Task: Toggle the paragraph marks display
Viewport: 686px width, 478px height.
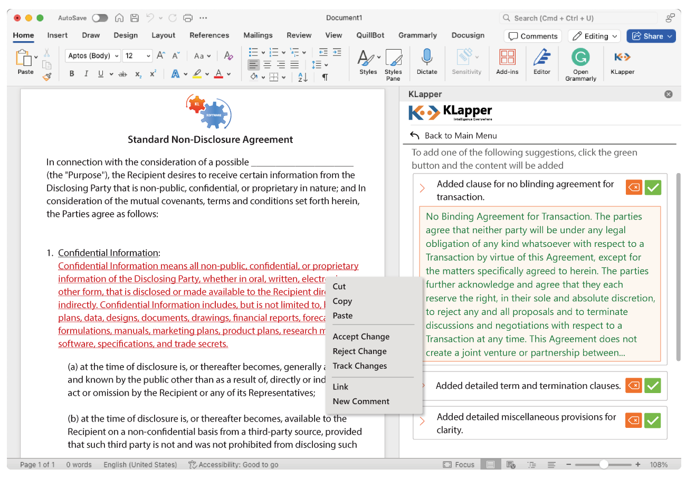Action: tap(325, 77)
